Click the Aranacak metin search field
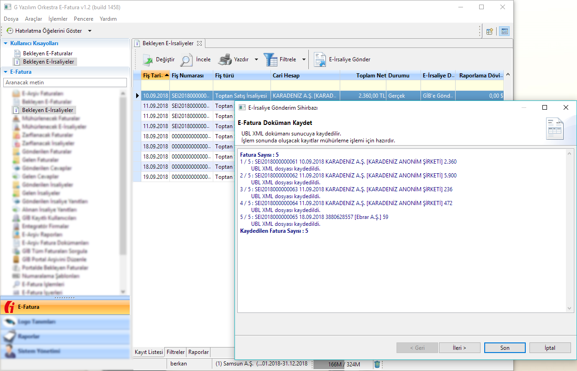The width and height of the screenshot is (577, 371). pyautogui.click(x=65, y=82)
